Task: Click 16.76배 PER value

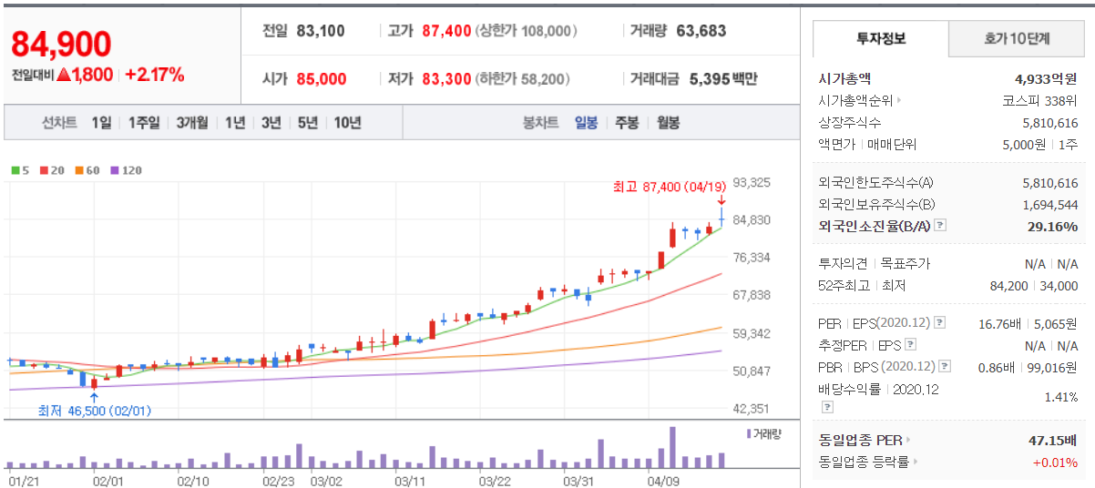Action: (998, 323)
